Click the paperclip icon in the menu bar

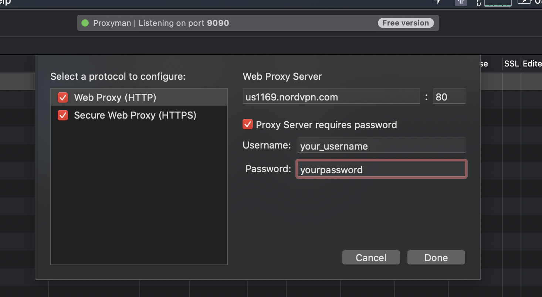[x=478, y=3]
